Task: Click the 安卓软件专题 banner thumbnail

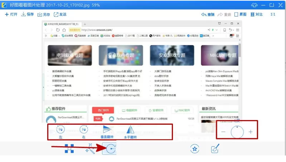Action: tap(121, 55)
